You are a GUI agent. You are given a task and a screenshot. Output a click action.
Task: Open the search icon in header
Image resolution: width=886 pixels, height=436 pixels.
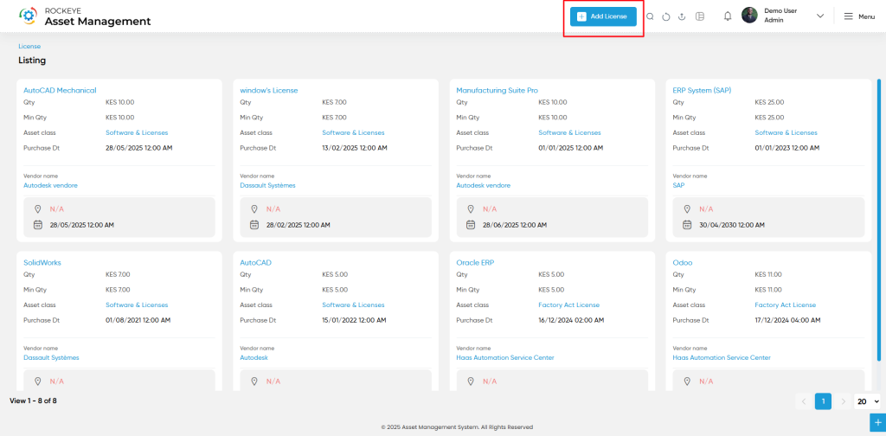pyautogui.click(x=650, y=16)
